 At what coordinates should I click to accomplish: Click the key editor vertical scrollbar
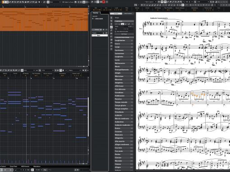pos(88,117)
